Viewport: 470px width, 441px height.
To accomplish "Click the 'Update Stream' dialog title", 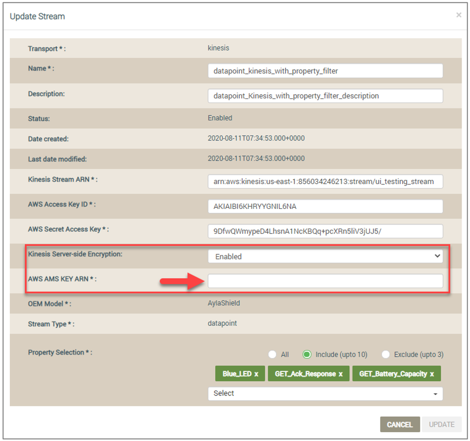I will pyautogui.click(x=38, y=16).
